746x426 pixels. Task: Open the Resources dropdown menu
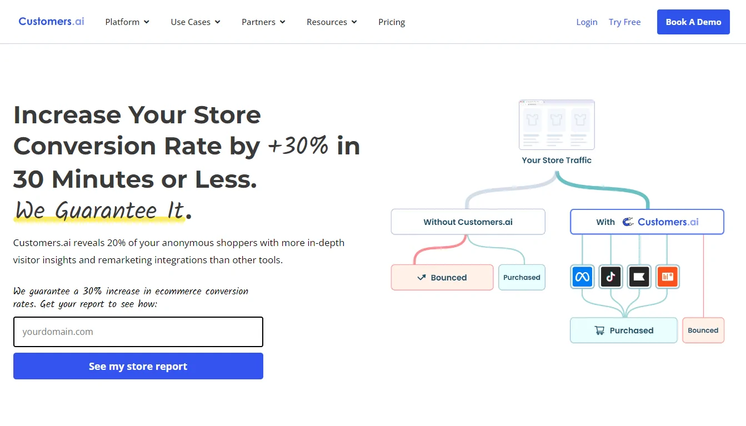pyautogui.click(x=332, y=22)
